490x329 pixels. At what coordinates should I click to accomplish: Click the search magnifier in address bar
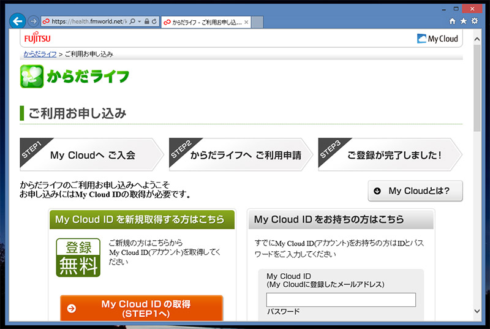click(133, 21)
